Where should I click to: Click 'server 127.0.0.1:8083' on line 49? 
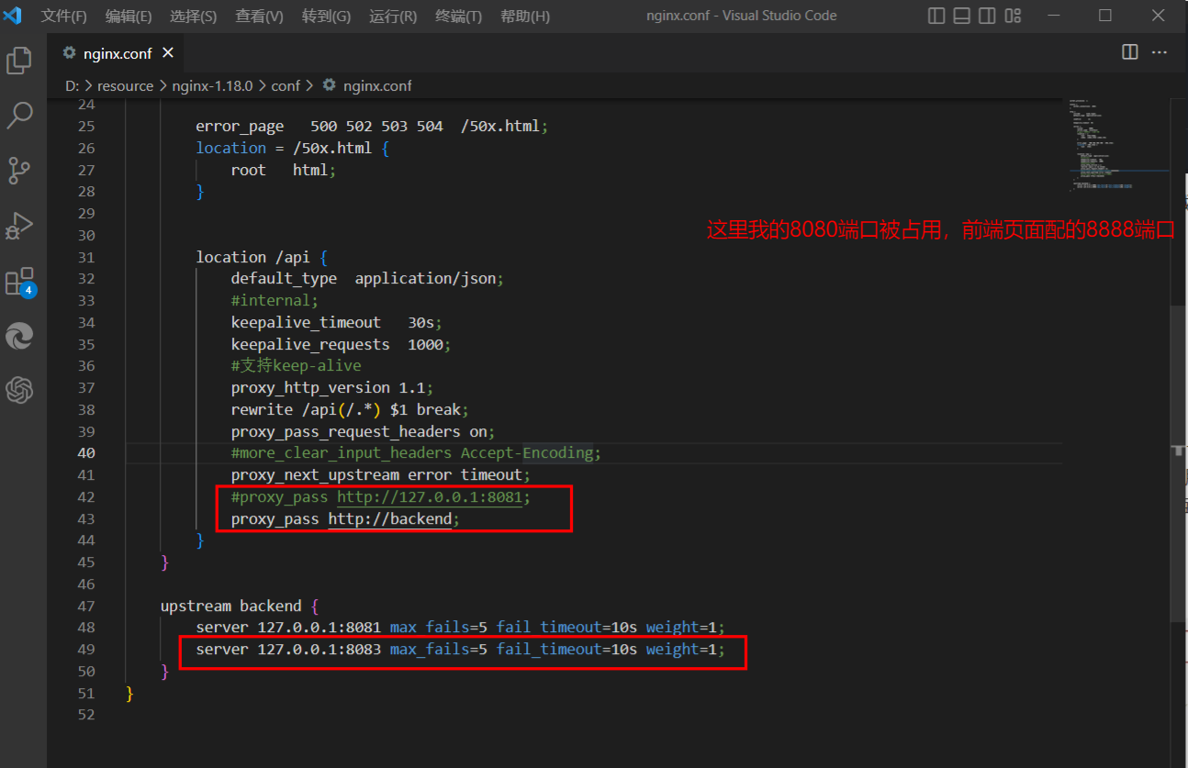288,650
